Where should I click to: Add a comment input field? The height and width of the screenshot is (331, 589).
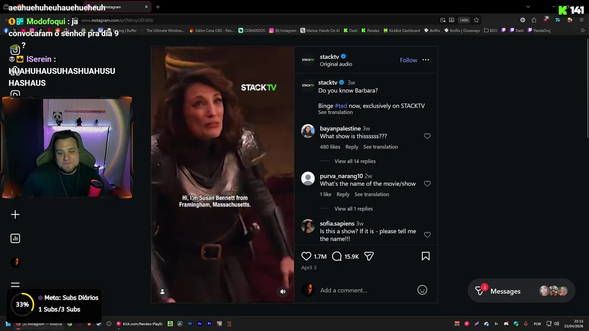point(366,290)
